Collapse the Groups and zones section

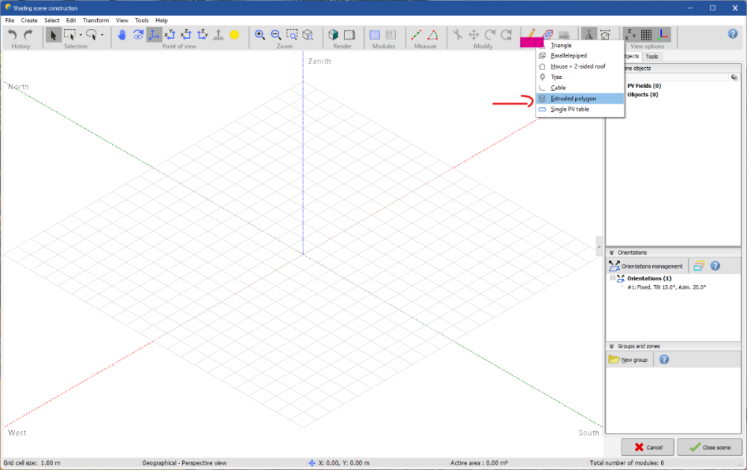point(612,346)
